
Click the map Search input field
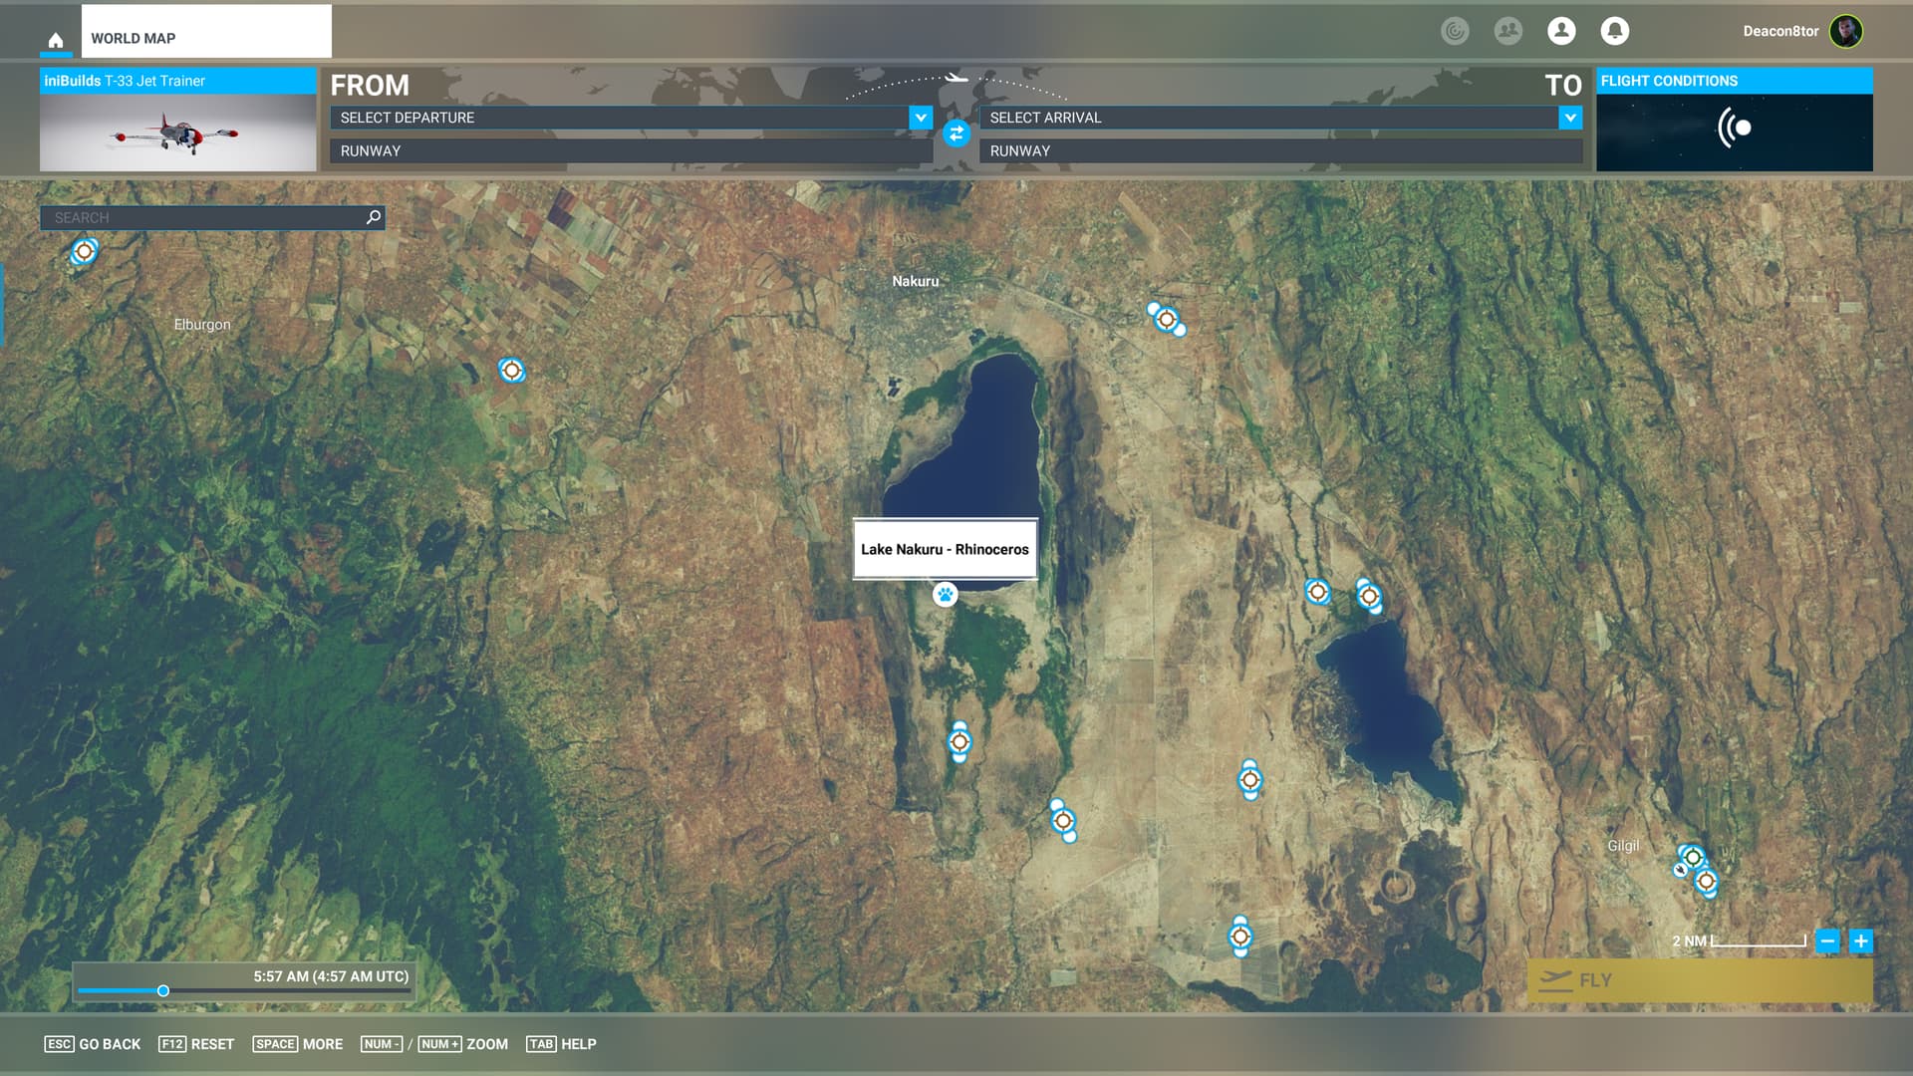click(x=204, y=217)
